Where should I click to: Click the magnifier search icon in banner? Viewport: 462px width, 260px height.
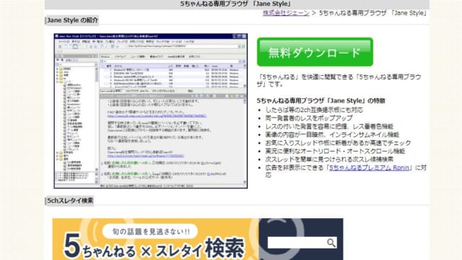(x=331, y=243)
